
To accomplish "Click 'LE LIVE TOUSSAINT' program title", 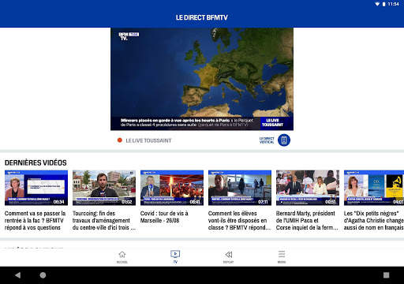I will [x=148, y=140].
